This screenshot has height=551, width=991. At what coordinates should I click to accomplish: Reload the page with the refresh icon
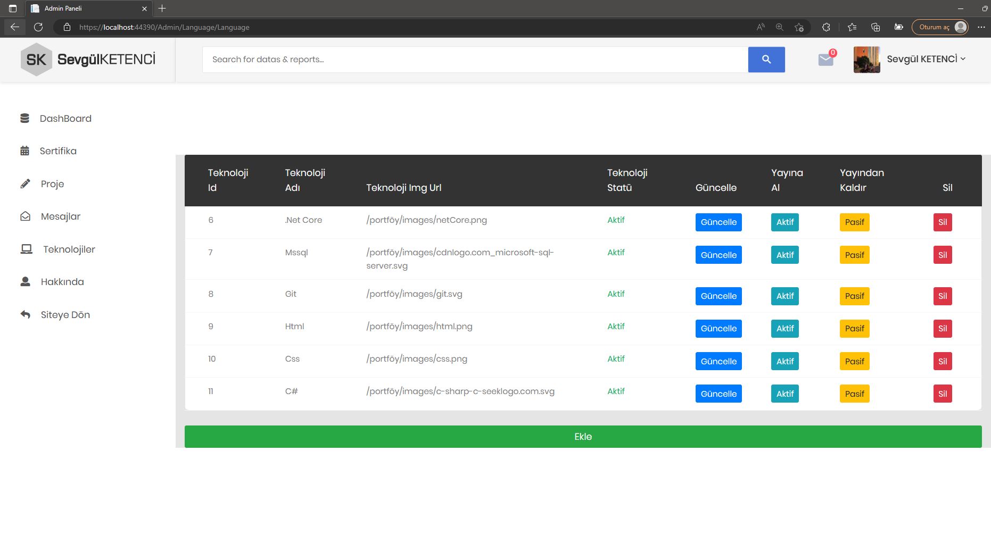(x=38, y=27)
